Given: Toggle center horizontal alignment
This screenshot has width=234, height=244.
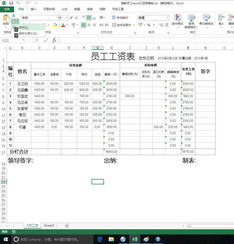Looking at the screenshot, I should coord(89,25).
